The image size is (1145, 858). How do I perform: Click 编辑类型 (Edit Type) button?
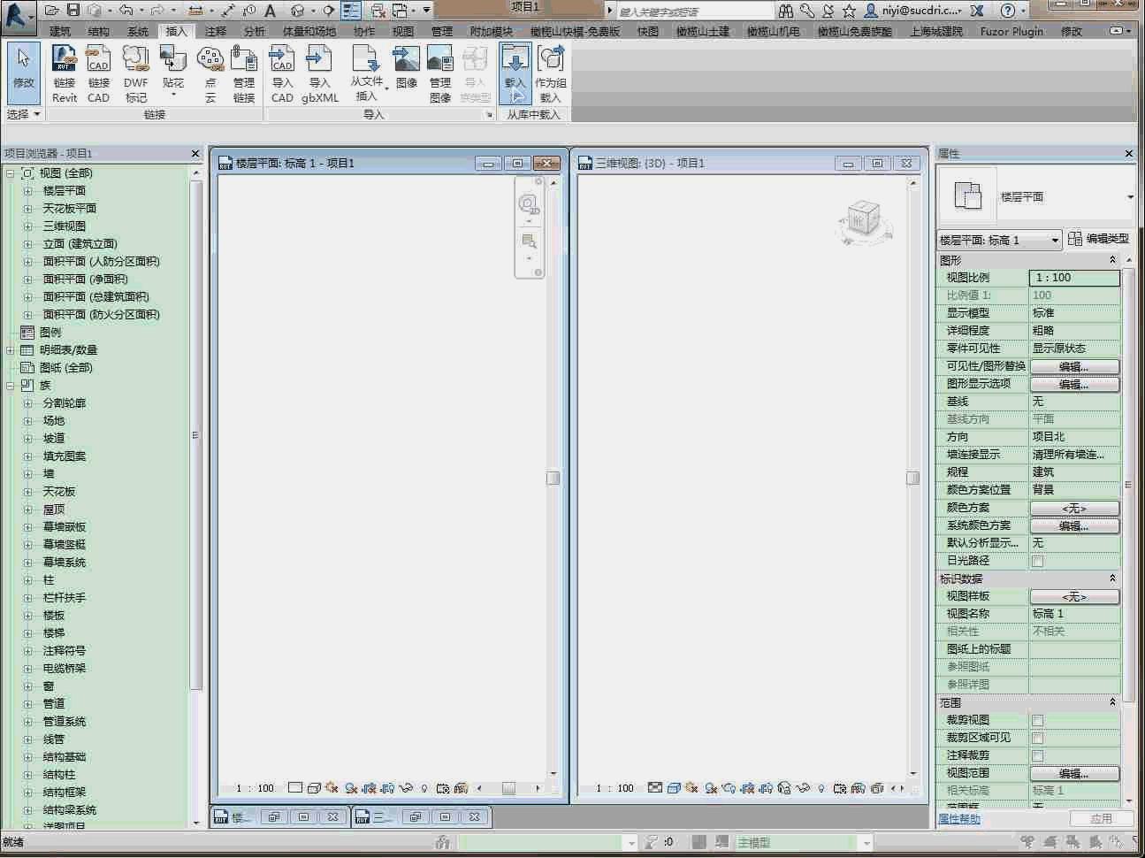1098,239
